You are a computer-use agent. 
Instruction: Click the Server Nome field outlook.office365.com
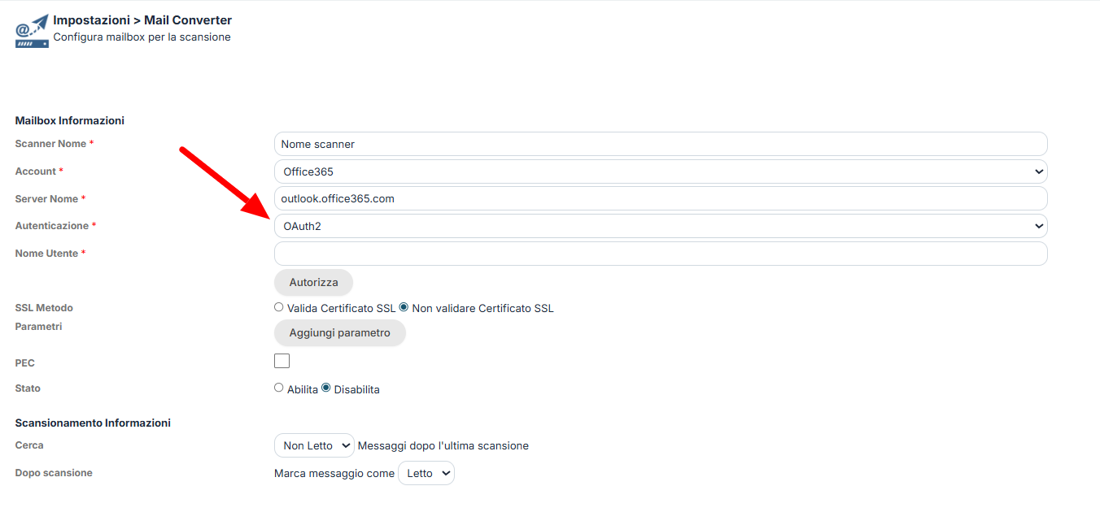tap(661, 198)
